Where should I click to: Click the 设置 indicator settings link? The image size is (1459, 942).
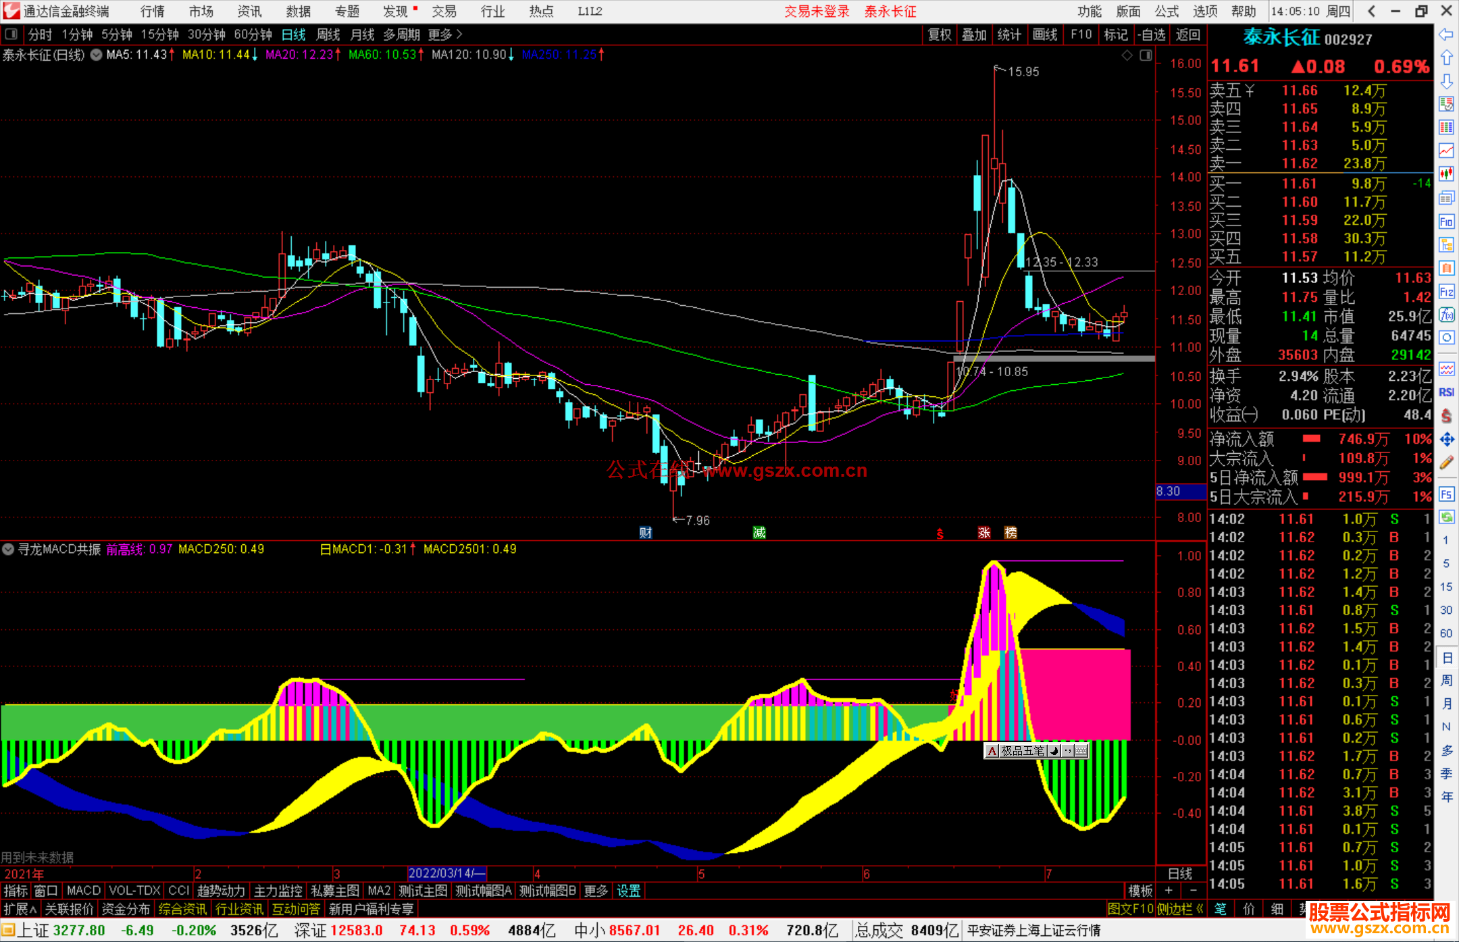coord(628,891)
